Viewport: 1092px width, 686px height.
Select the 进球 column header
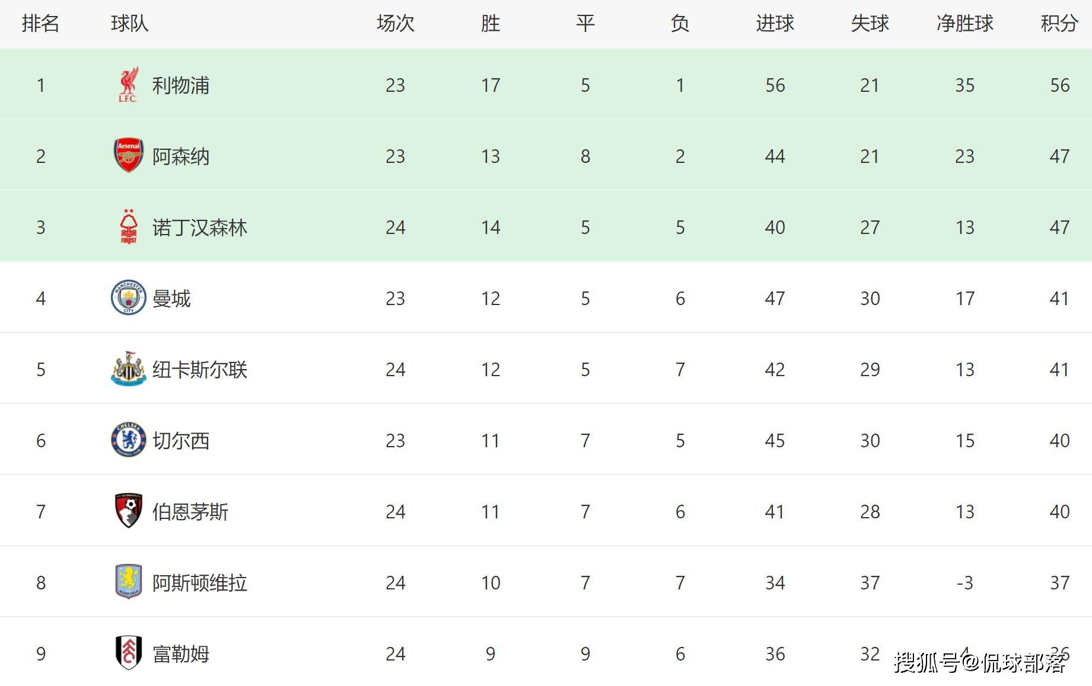(775, 24)
